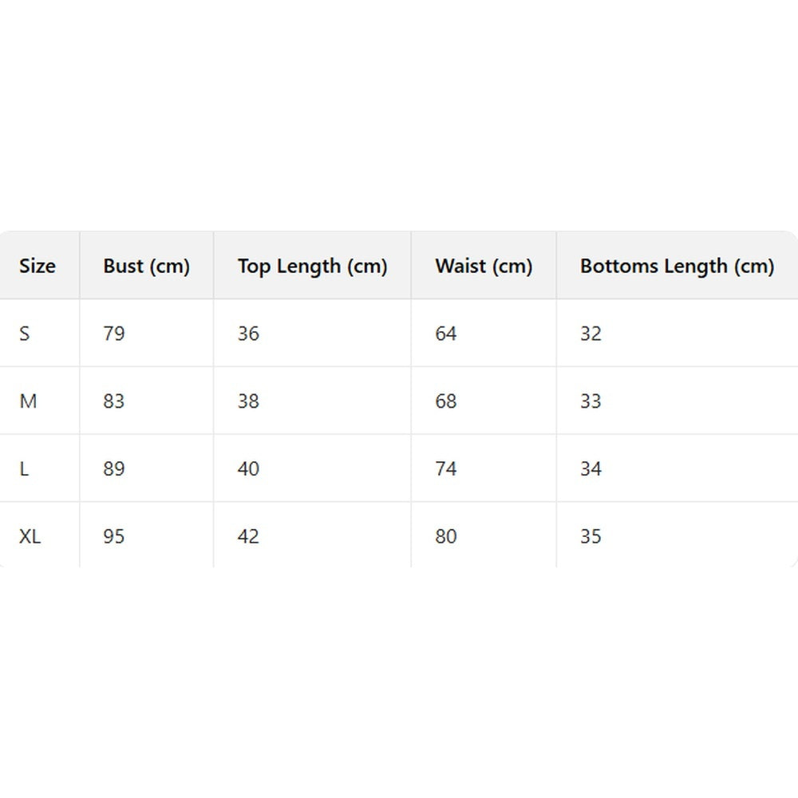Select the size M row label
This screenshot has height=798, width=798.
click(28, 401)
